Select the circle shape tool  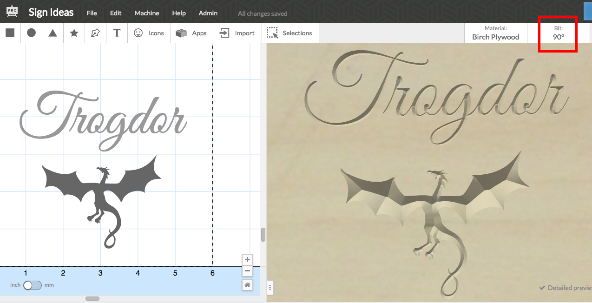(31, 33)
